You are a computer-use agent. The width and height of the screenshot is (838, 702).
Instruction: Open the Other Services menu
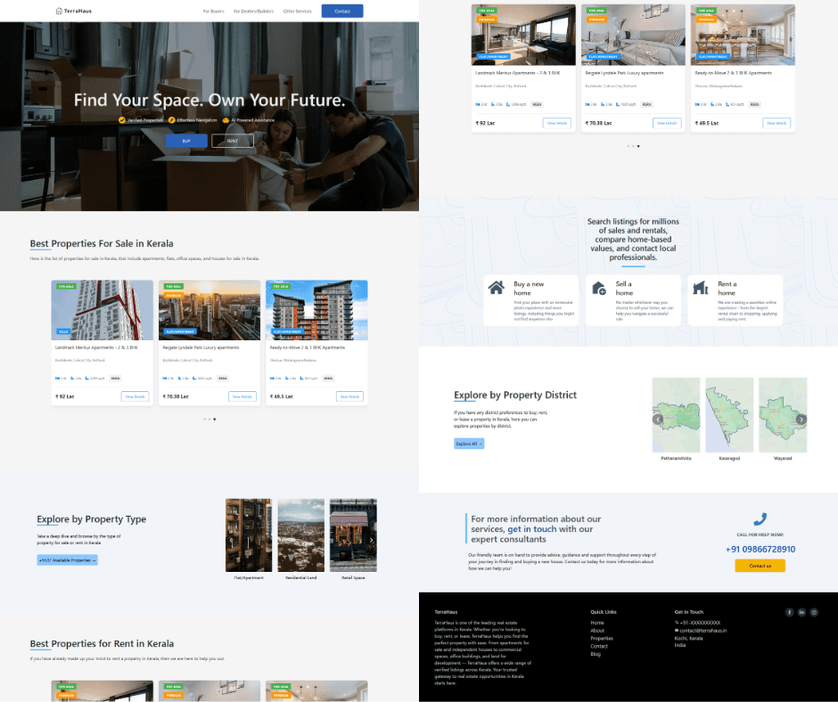click(297, 12)
